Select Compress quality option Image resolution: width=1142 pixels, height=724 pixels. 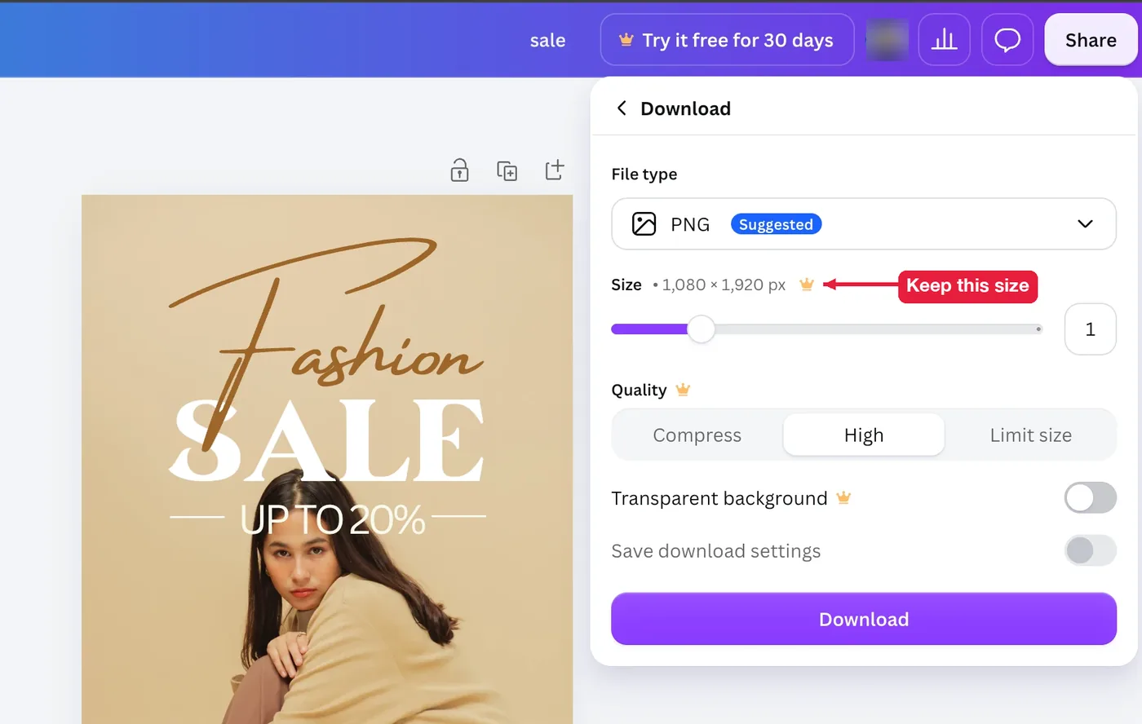click(697, 435)
